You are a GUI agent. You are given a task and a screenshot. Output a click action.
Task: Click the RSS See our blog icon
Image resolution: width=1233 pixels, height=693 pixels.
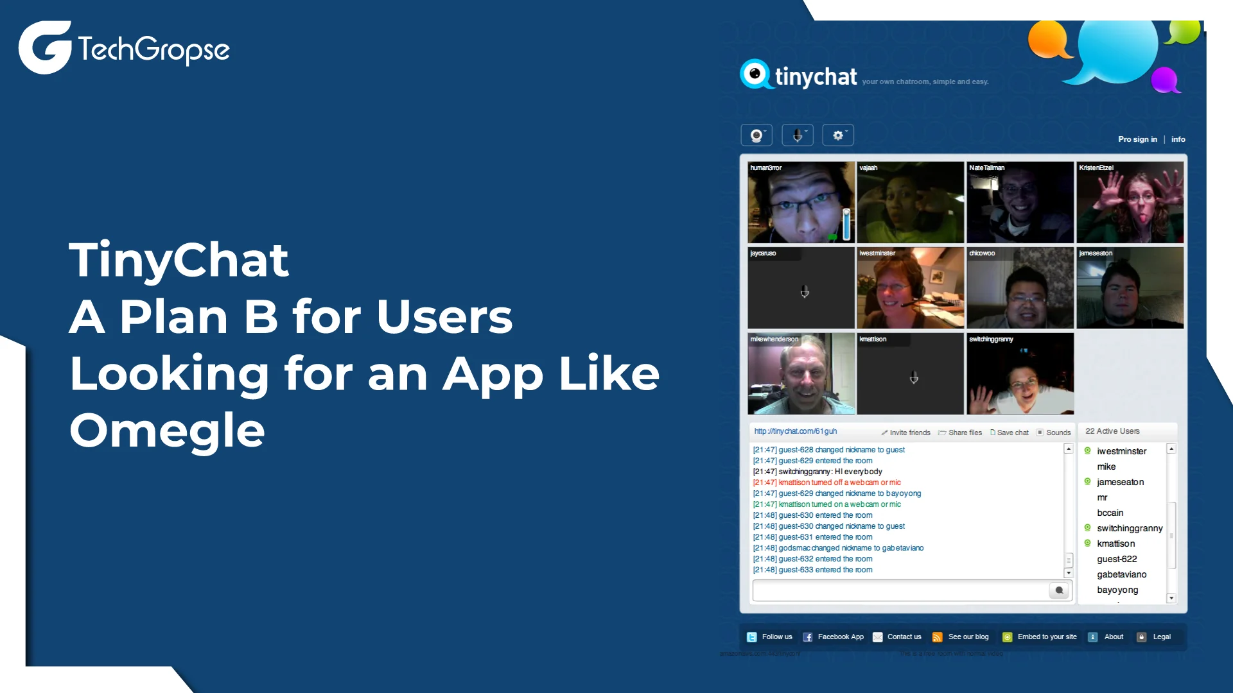[937, 637]
